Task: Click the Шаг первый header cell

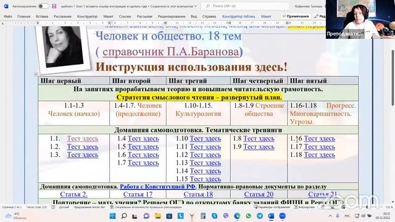Action: point(74,81)
